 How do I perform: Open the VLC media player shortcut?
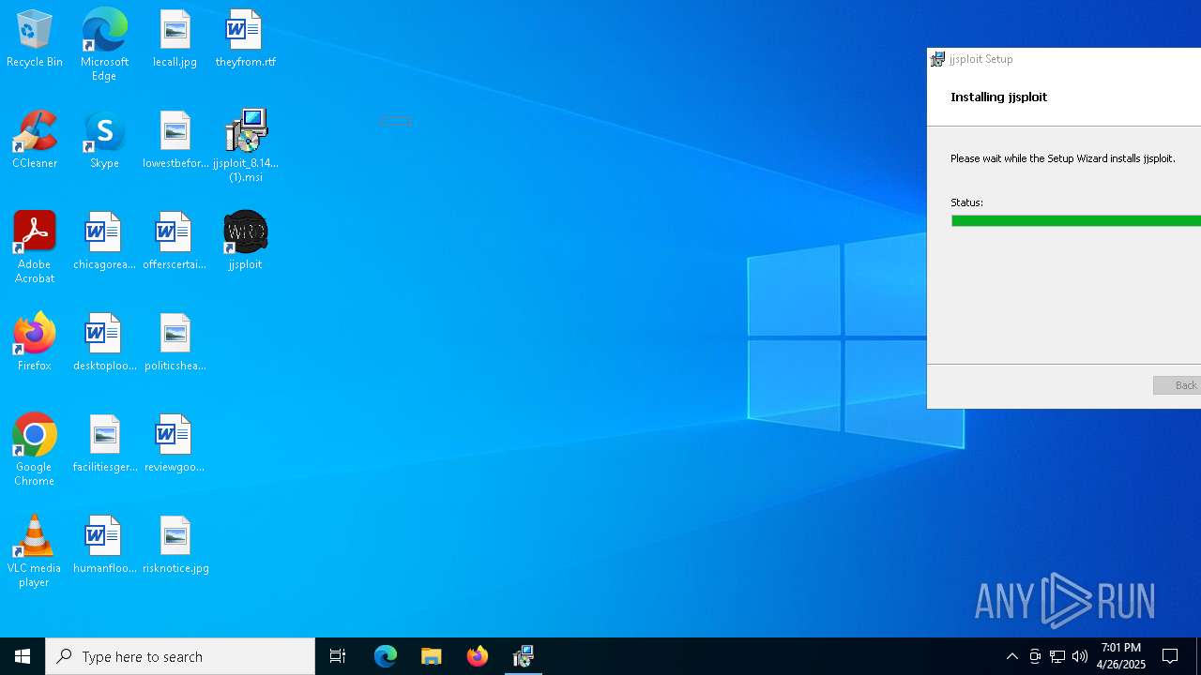tap(35, 551)
